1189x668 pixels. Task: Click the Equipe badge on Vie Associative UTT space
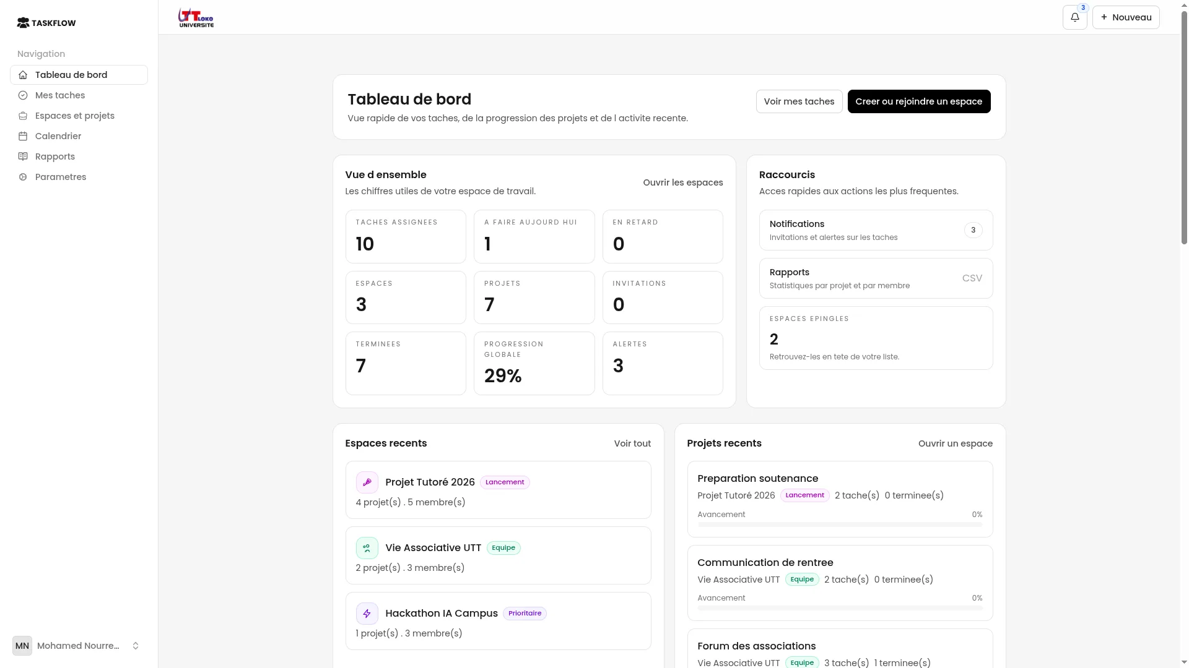tap(503, 548)
